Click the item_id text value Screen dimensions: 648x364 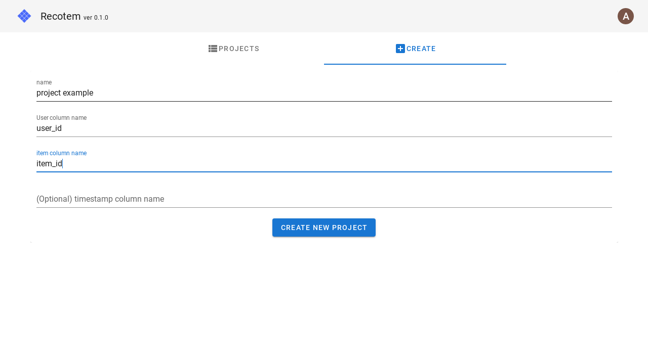tap(49, 163)
